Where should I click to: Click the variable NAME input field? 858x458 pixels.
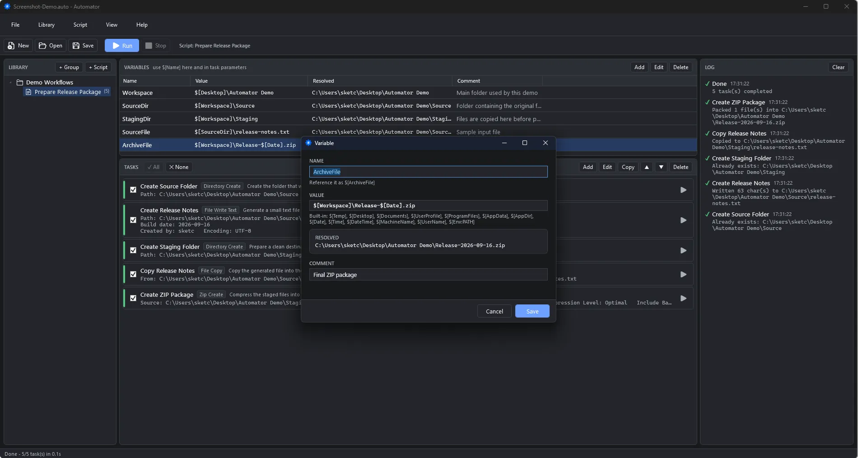pyautogui.click(x=428, y=172)
